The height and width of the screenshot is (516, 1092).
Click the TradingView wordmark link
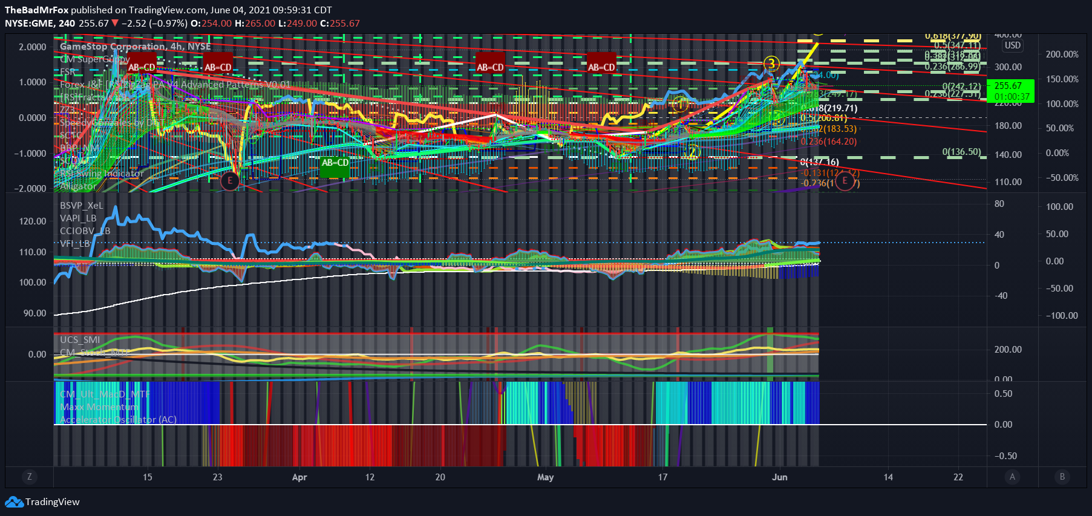(x=52, y=502)
